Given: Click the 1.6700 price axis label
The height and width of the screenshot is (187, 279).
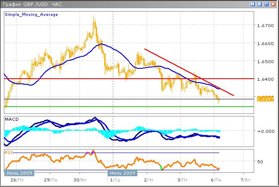Looking at the screenshot, I should coord(265,26).
